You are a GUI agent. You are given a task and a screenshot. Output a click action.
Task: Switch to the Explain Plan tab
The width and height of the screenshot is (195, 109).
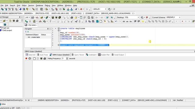(104, 55)
